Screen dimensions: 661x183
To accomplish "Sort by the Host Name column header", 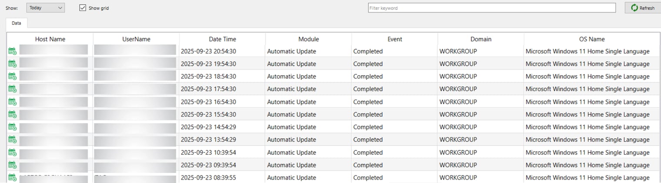I will click(x=50, y=39).
